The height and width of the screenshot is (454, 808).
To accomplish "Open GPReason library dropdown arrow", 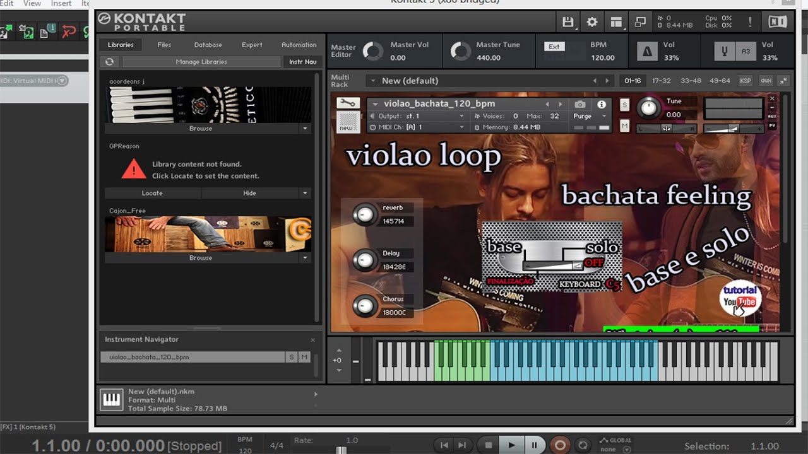I will tap(305, 193).
